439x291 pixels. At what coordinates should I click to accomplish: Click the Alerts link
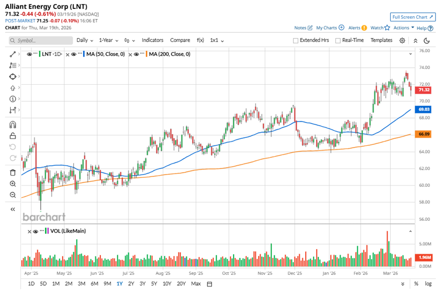[354, 28]
